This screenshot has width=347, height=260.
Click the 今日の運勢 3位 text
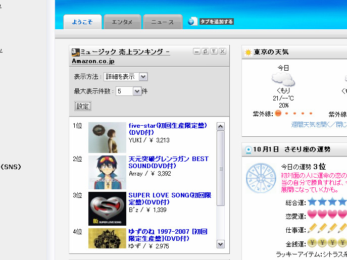[304, 167]
